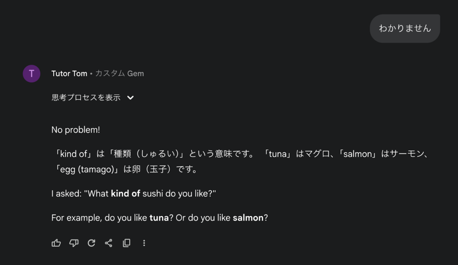The height and width of the screenshot is (265, 458).
Task: Click the "For example" text
Action: point(76,218)
